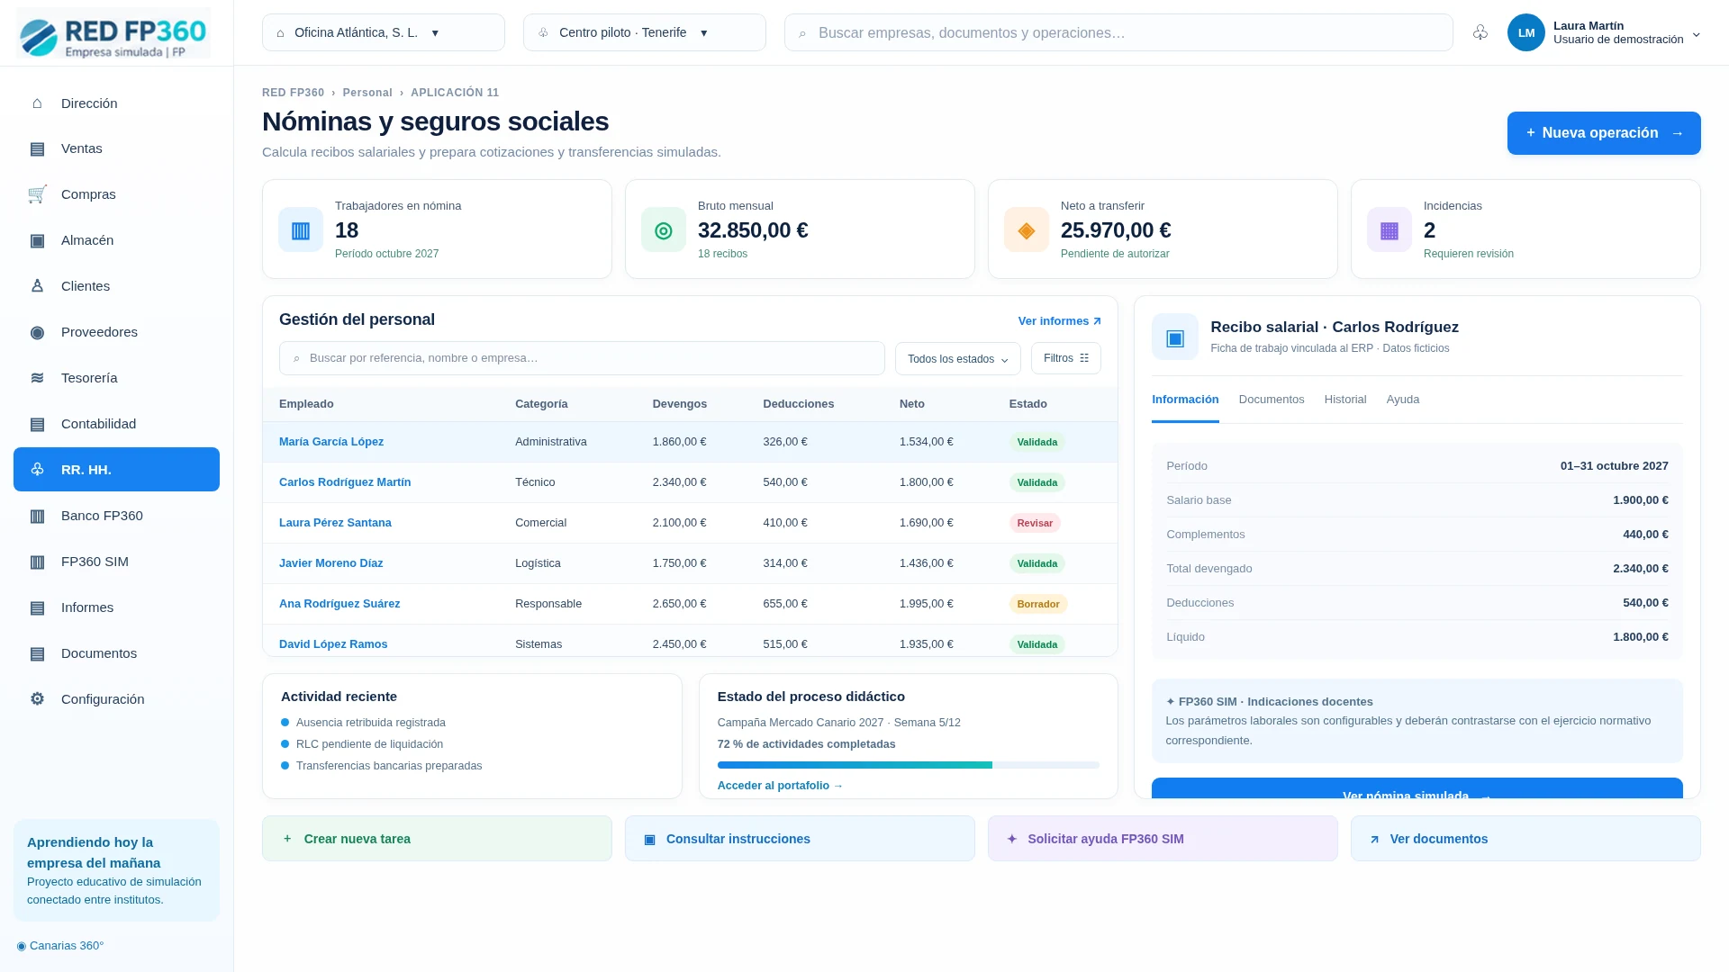The image size is (1729, 972).
Task: Select the Información tab
Action: click(x=1185, y=400)
